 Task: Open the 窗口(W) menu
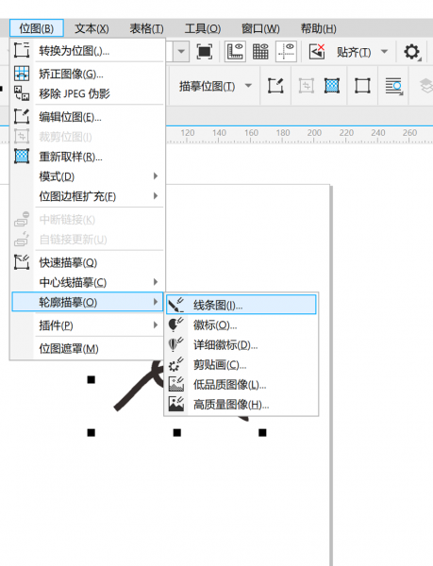pyautogui.click(x=260, y=28)
